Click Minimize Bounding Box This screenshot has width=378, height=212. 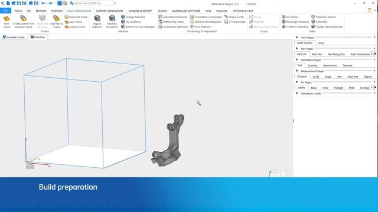[x=206, y=22]
